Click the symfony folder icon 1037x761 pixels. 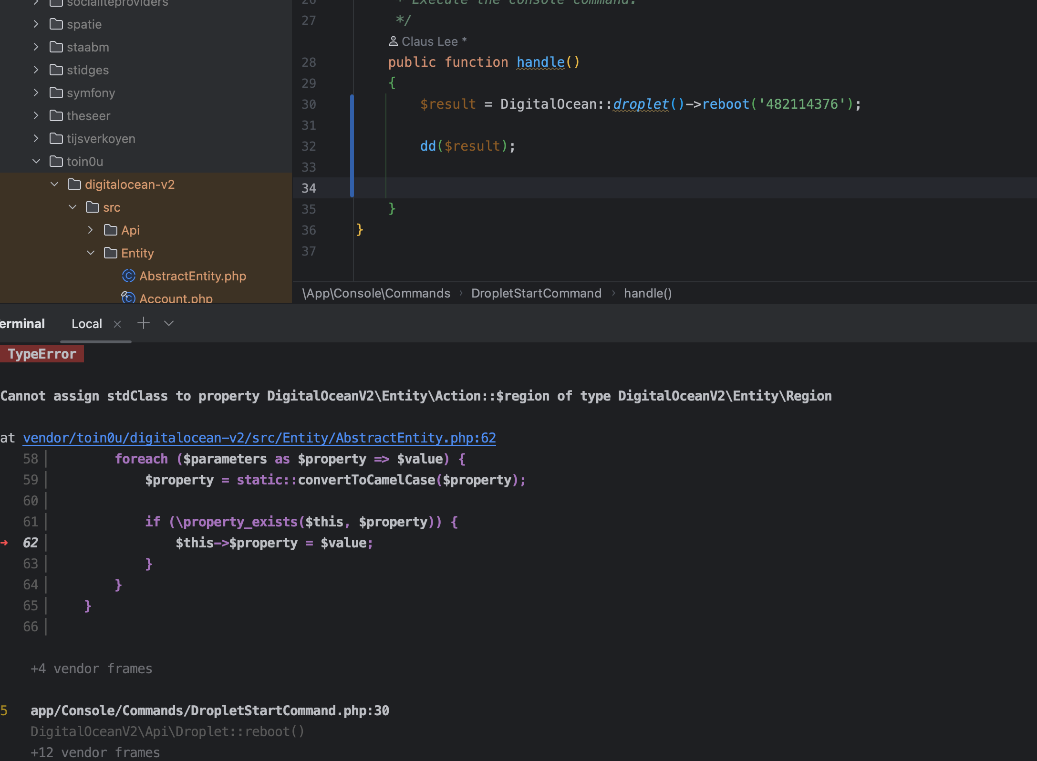click(x=56, y=93)
